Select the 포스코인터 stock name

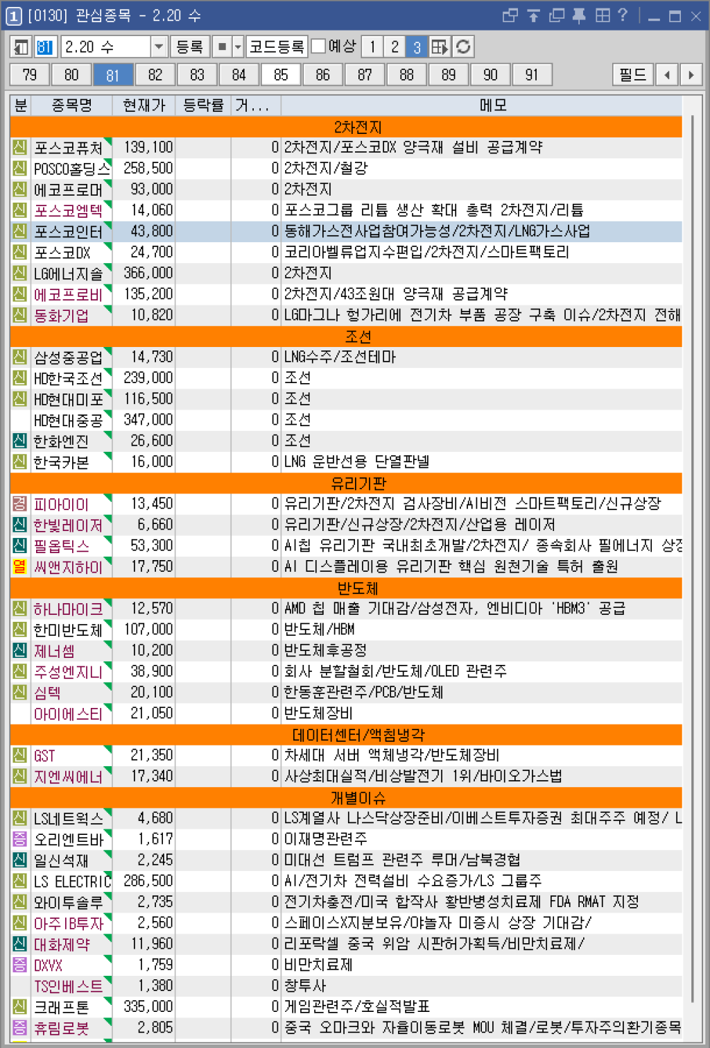coord(68,231)
